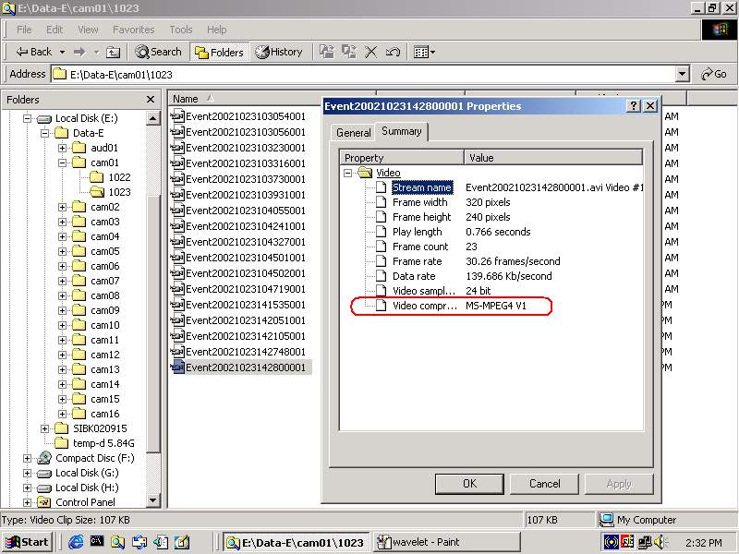Image resolution: width=739 pixels, height=554 pixels.
Task: Expand the cam02 folder node
Action: tap(62, 207)
